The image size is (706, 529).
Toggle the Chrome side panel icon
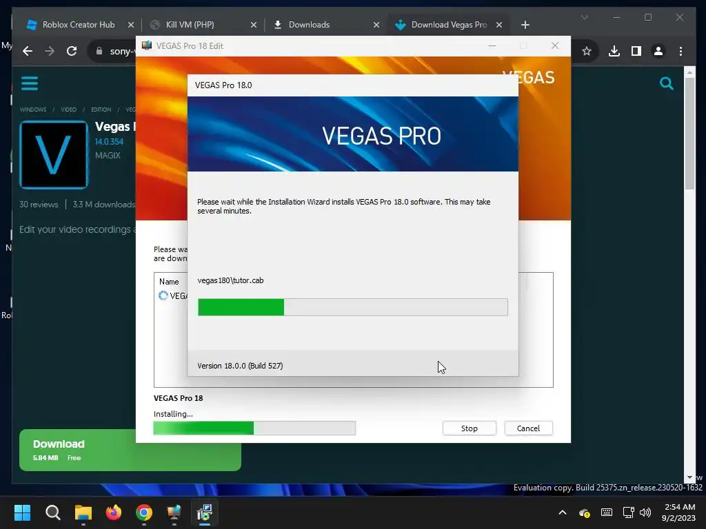click(636, 51)
